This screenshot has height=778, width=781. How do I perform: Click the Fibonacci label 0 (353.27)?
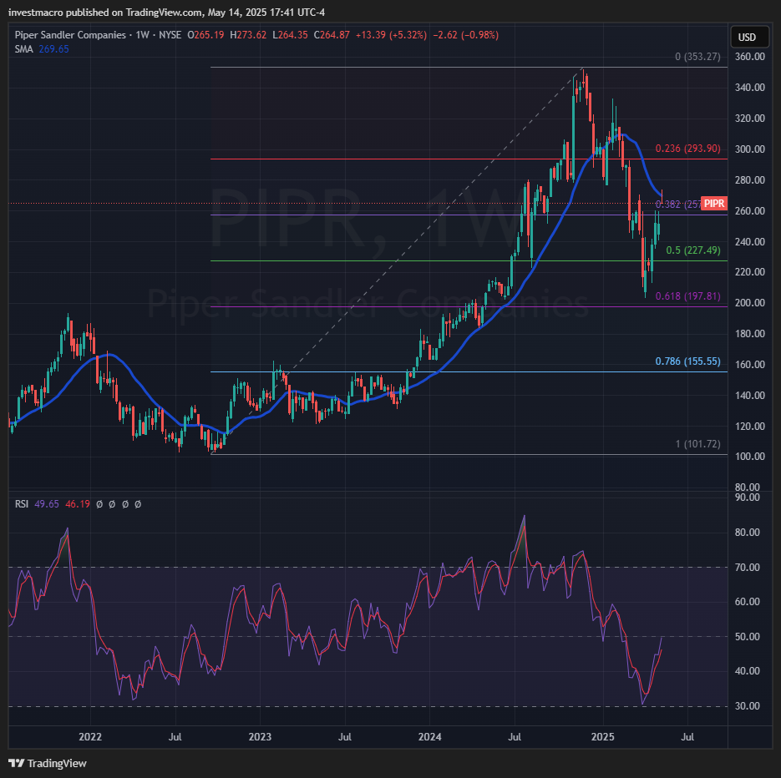697,57
